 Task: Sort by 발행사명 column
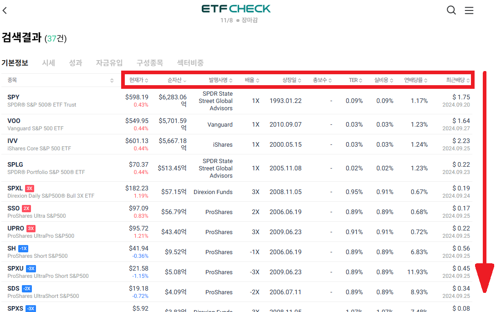coord(220,80)
